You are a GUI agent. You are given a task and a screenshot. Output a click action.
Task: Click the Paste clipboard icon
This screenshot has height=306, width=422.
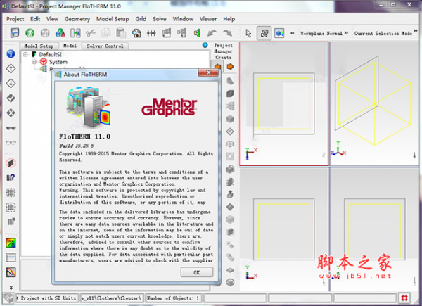[121, 33]
